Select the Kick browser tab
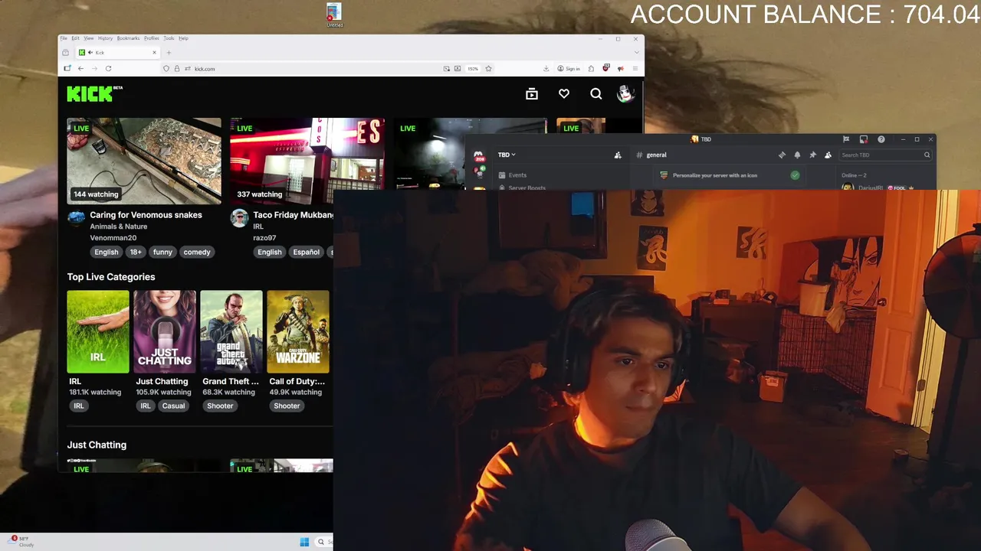Screen dimensions: 981x551 click(x=118, y=53)
